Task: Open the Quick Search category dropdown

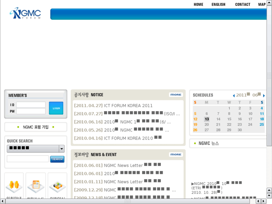Action: click(x=36, y=149)
